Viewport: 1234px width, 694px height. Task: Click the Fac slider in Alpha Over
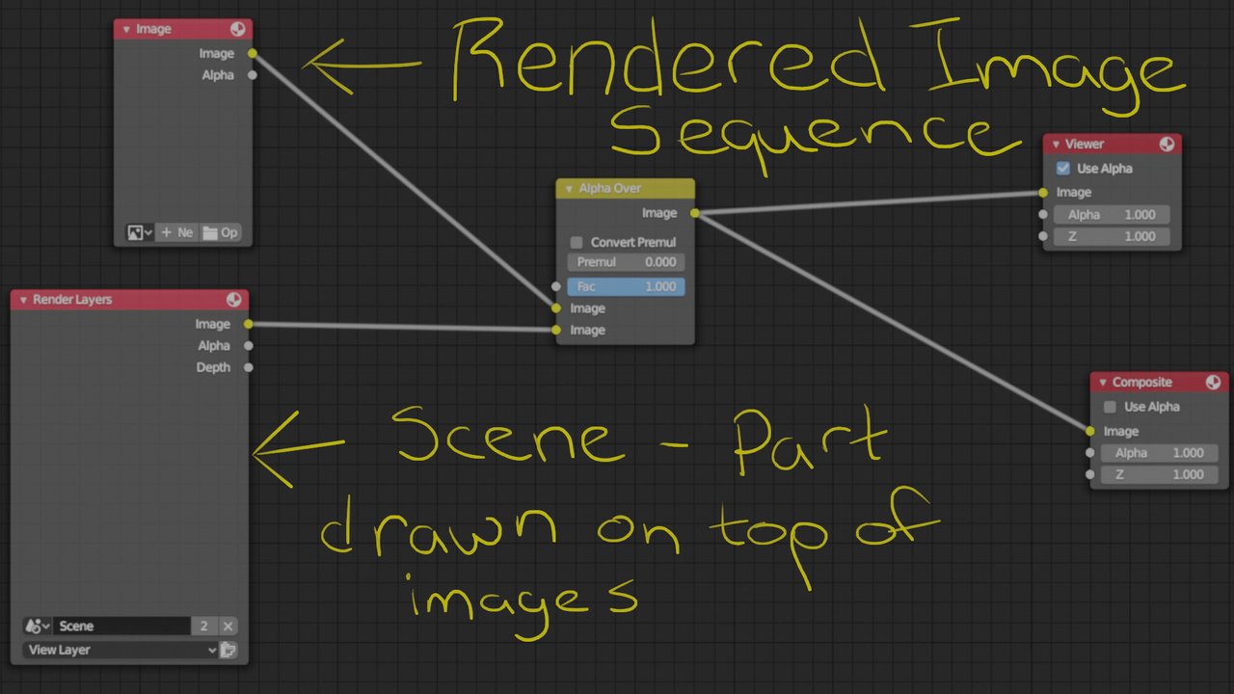[x=626, y=286]
